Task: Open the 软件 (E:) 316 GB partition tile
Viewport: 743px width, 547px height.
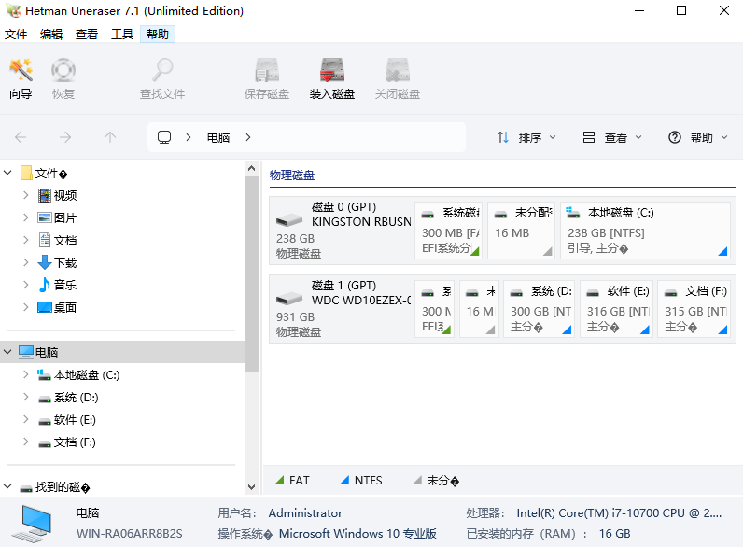Action: click(x=616, y=309)
